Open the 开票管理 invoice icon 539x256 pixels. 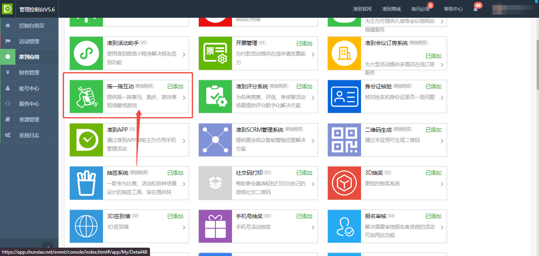pyautogui.click(x=215, y=53)
